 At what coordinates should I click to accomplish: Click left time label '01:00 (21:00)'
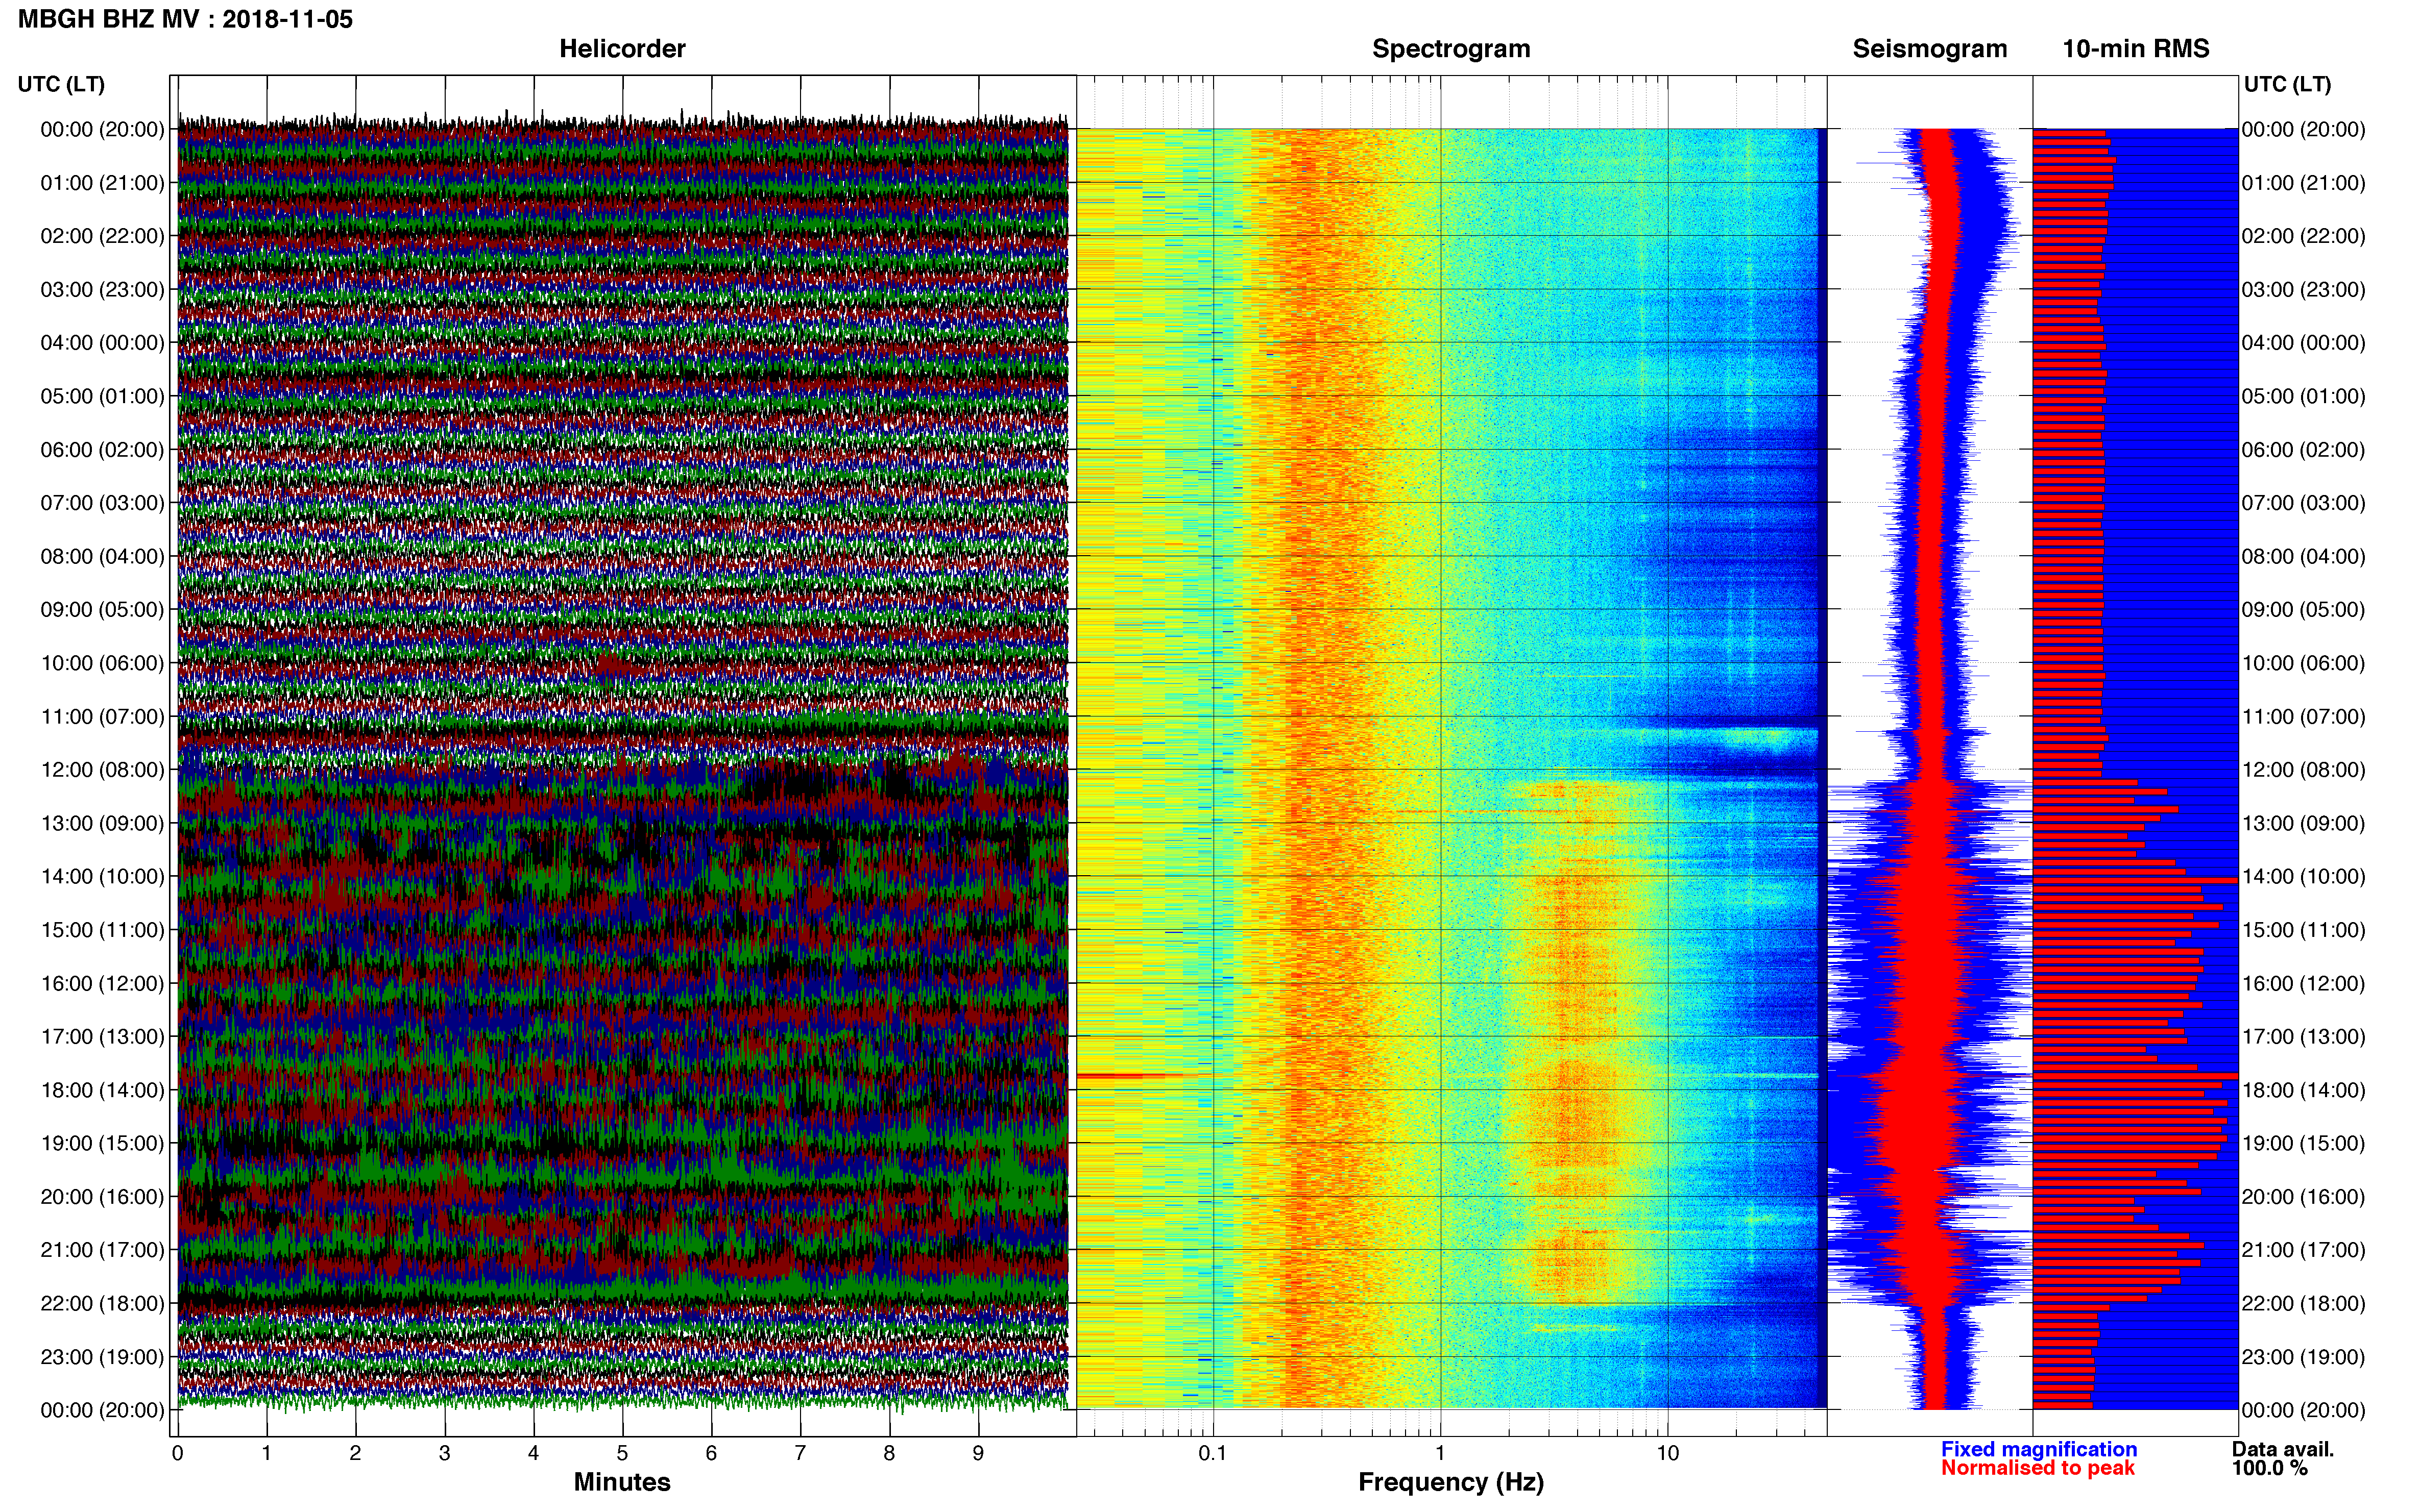102,183
